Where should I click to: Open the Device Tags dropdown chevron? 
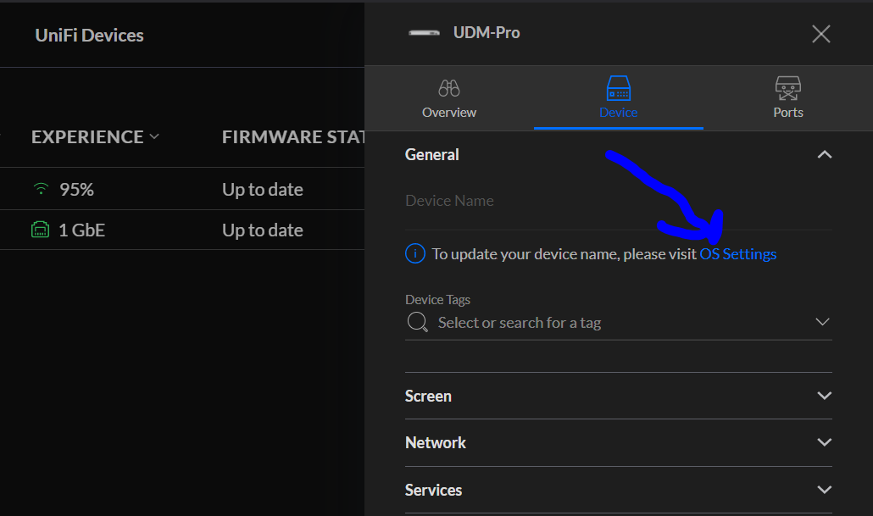tap(821, 322)
